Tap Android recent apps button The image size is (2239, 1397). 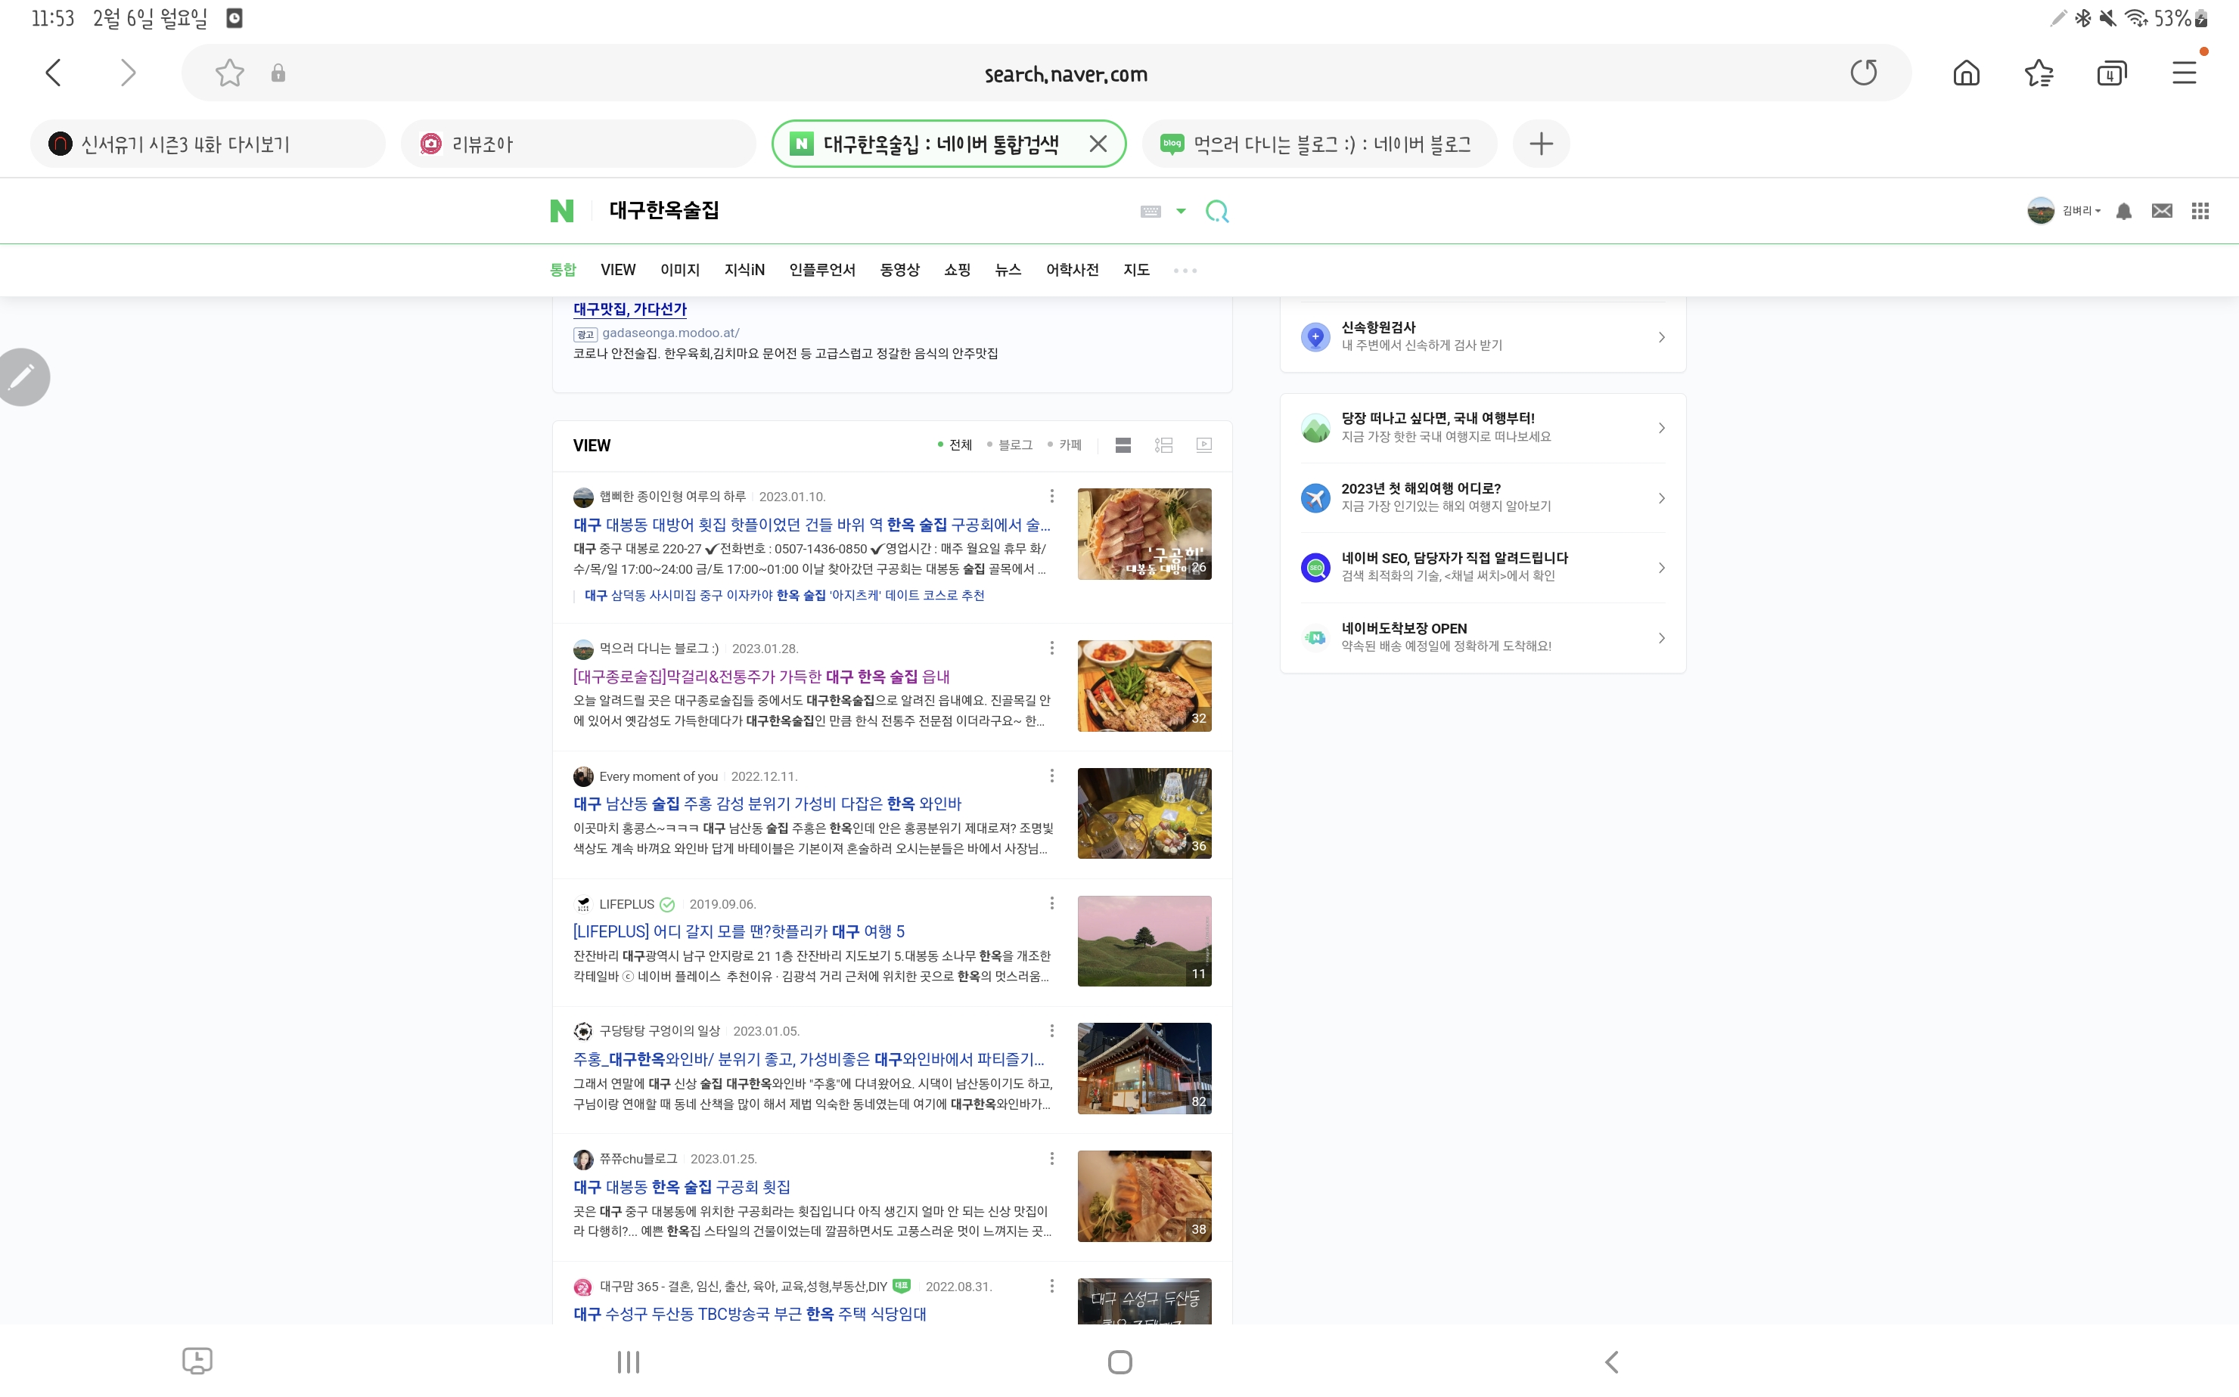[x=629, y=1362]
